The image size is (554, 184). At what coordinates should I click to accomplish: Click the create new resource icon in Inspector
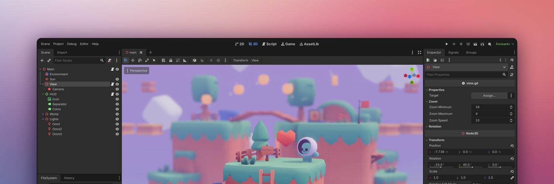(428, 60)
